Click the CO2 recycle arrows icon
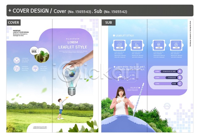This screenshot has width=199, height=137. point(167,106)
